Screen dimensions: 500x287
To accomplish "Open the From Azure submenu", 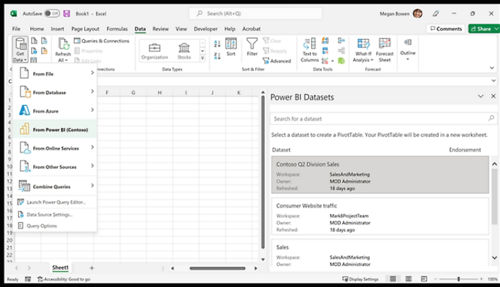I will click(x=55, y=110).
